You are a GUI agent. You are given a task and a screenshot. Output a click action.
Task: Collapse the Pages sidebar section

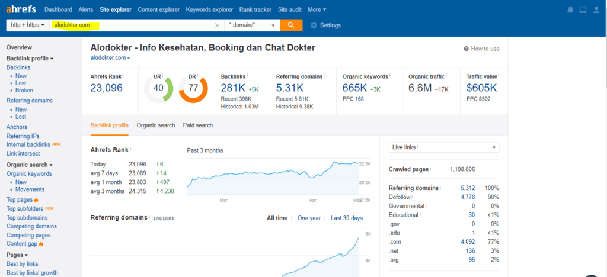[17, 255]
